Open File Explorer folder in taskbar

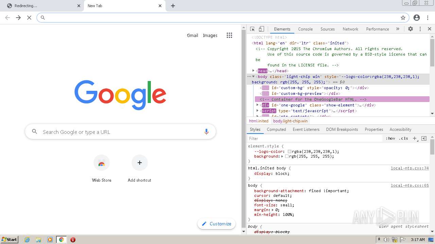38,240
